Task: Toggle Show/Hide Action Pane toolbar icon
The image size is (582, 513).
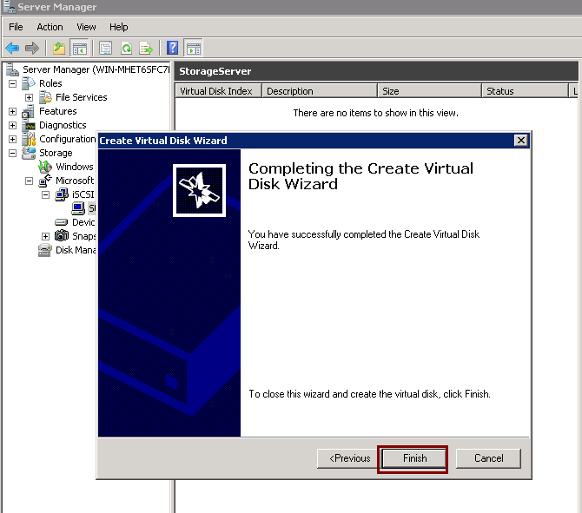Action: (192, 49)
